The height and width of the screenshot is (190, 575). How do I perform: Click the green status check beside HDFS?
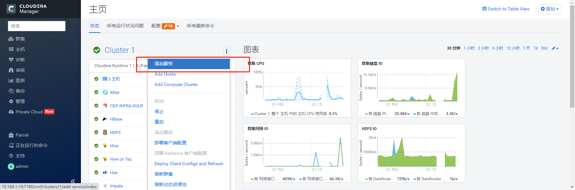[x=96, y=132]
